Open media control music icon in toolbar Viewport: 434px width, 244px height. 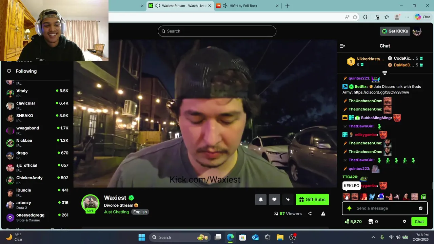coord(377,17)
